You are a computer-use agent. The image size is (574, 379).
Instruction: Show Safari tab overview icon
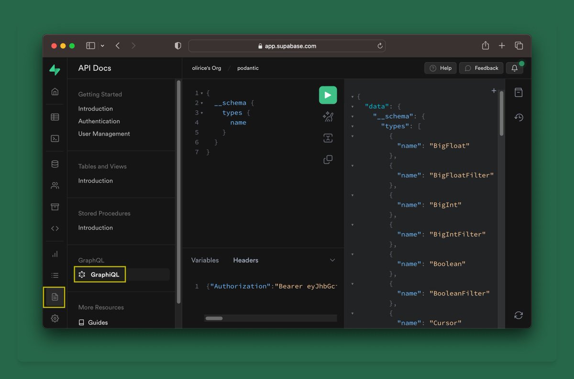(519, 46)
